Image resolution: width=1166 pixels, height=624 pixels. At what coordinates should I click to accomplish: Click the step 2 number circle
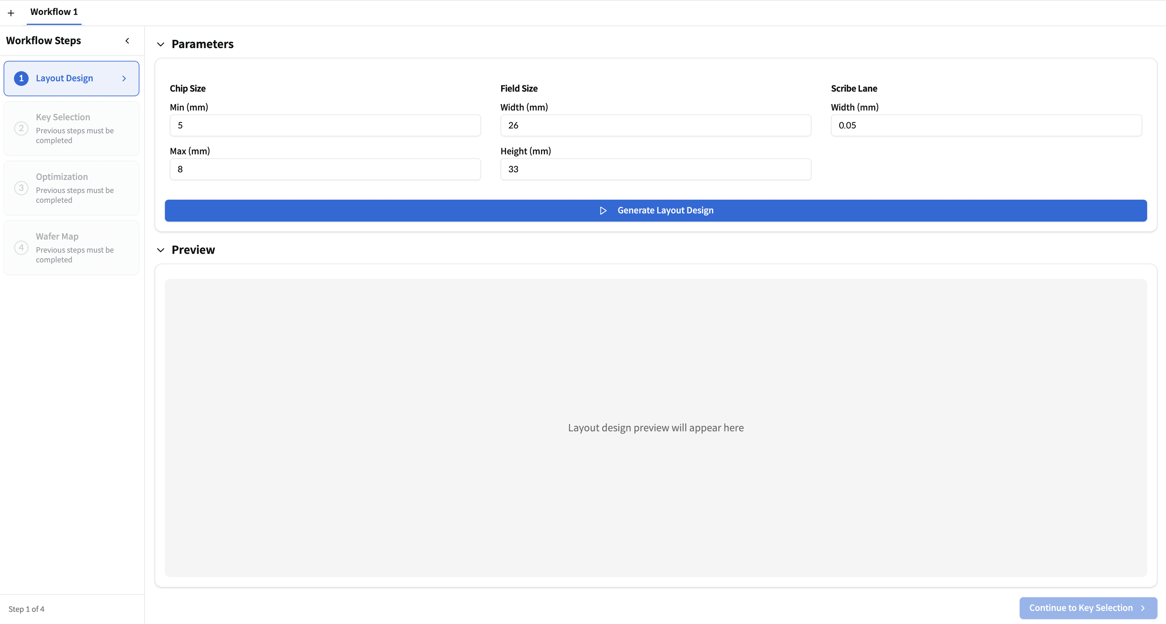pyautogui.click(x=21, y=128)
